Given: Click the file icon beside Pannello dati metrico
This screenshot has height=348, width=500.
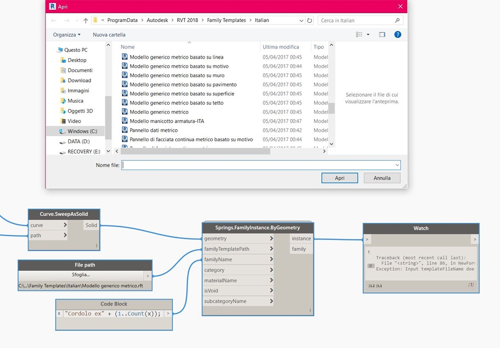Looking at the screenshot, I should coord(124,130).
